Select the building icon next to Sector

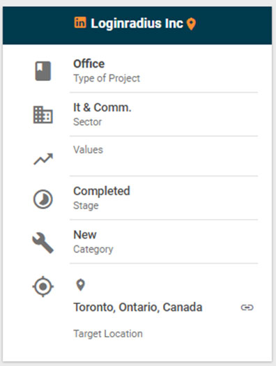tap(43, 114)
